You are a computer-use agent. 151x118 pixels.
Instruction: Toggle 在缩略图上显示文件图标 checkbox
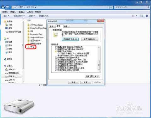pyautogui.click(x=56, y=66)
